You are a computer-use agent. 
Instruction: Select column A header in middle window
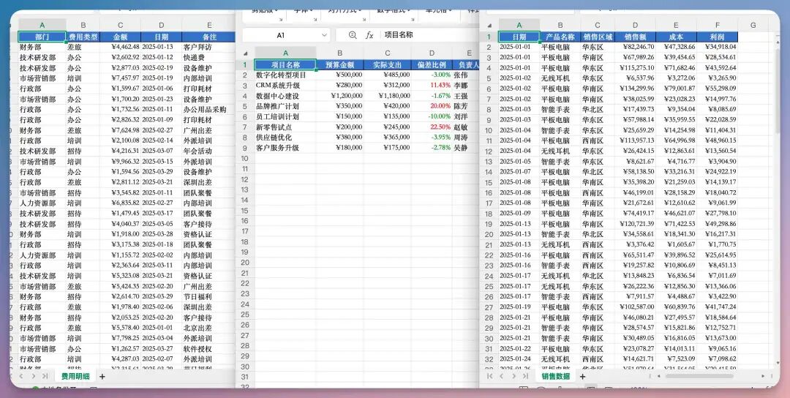(285, 53)
